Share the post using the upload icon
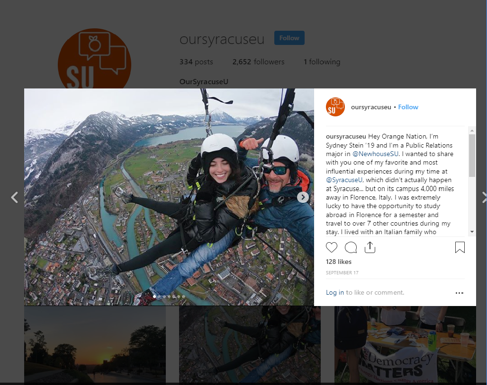The height and width of the screenshot is (385, 487). (370, 247)
